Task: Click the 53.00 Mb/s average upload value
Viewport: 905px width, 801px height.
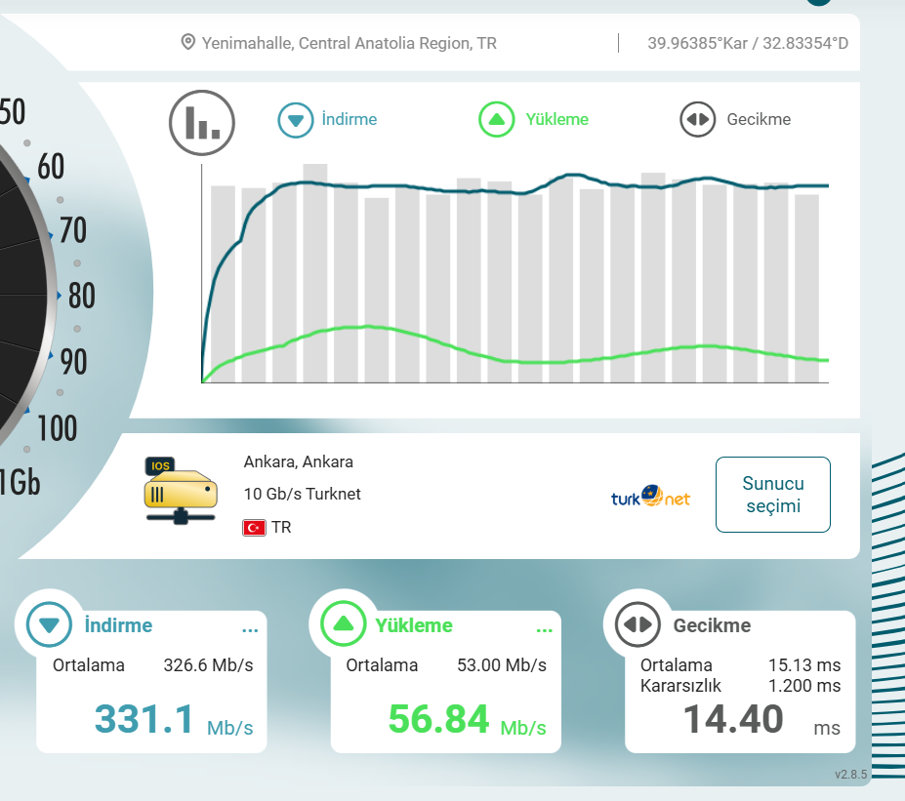Action: (502, 665)
